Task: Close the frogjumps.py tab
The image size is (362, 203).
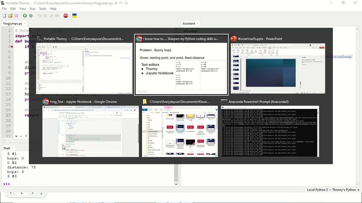Action: (x=25, y=23)
